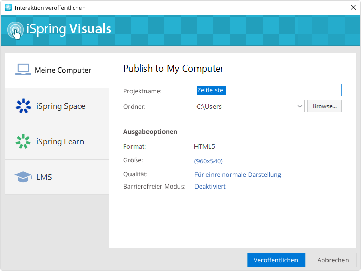Screen dimensions: 361x271
Task: Click the Veröffentlichen publish button
Action: click(276, 260)
